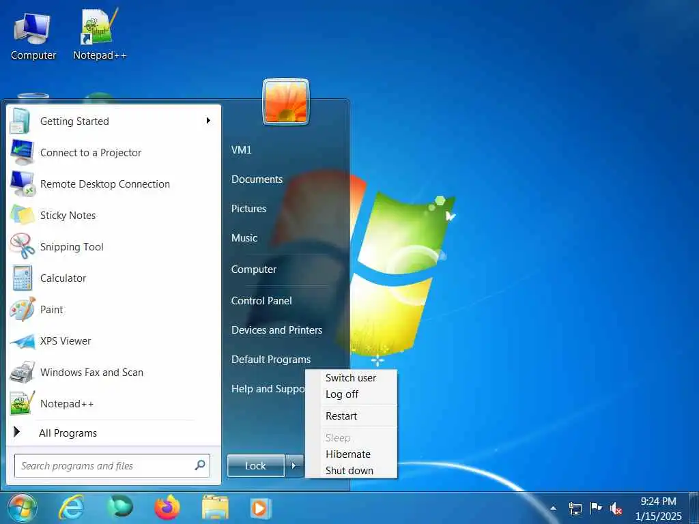
Task: Show hidden tray icons arrow
Action: tap(553, 508)
